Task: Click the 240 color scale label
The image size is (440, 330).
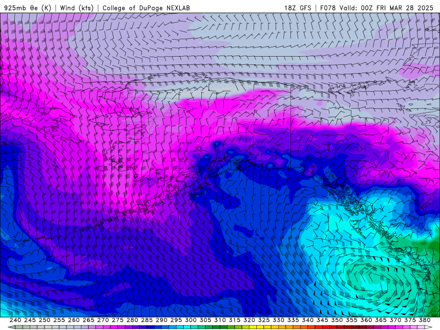Action: (15, 320)
